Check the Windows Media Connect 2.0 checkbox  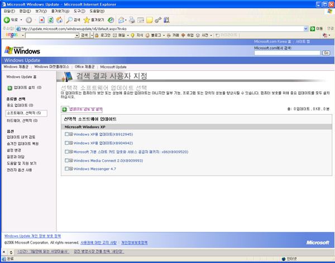66,160
